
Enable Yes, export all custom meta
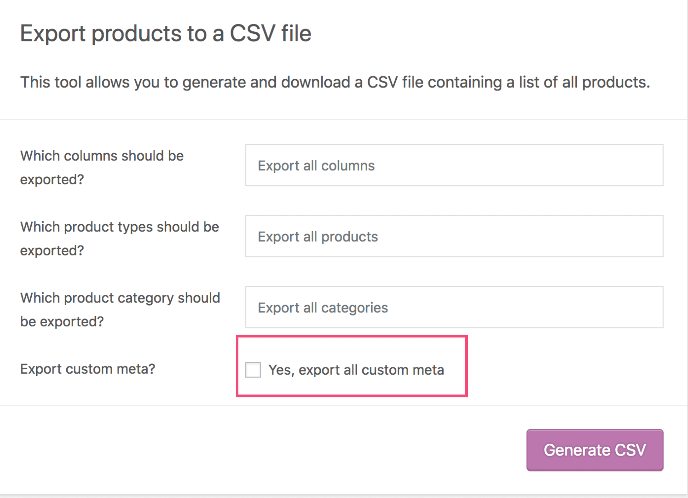pyautogui.click(x=253, y=370)
